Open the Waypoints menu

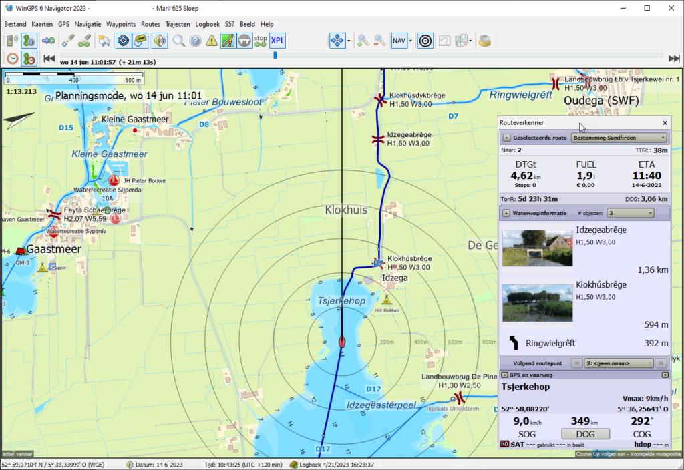[121, 24]
